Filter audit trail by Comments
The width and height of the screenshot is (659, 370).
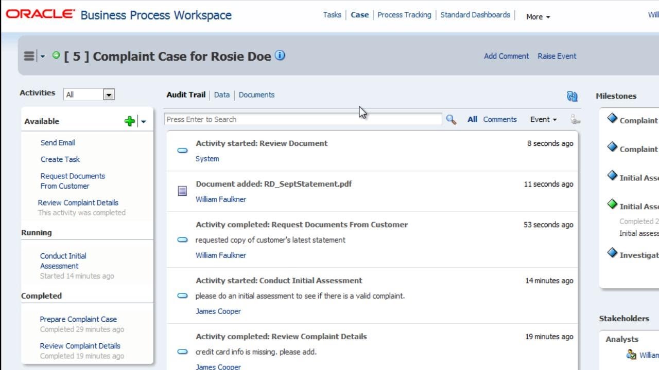pyautogui.click(x=500, y=119)
